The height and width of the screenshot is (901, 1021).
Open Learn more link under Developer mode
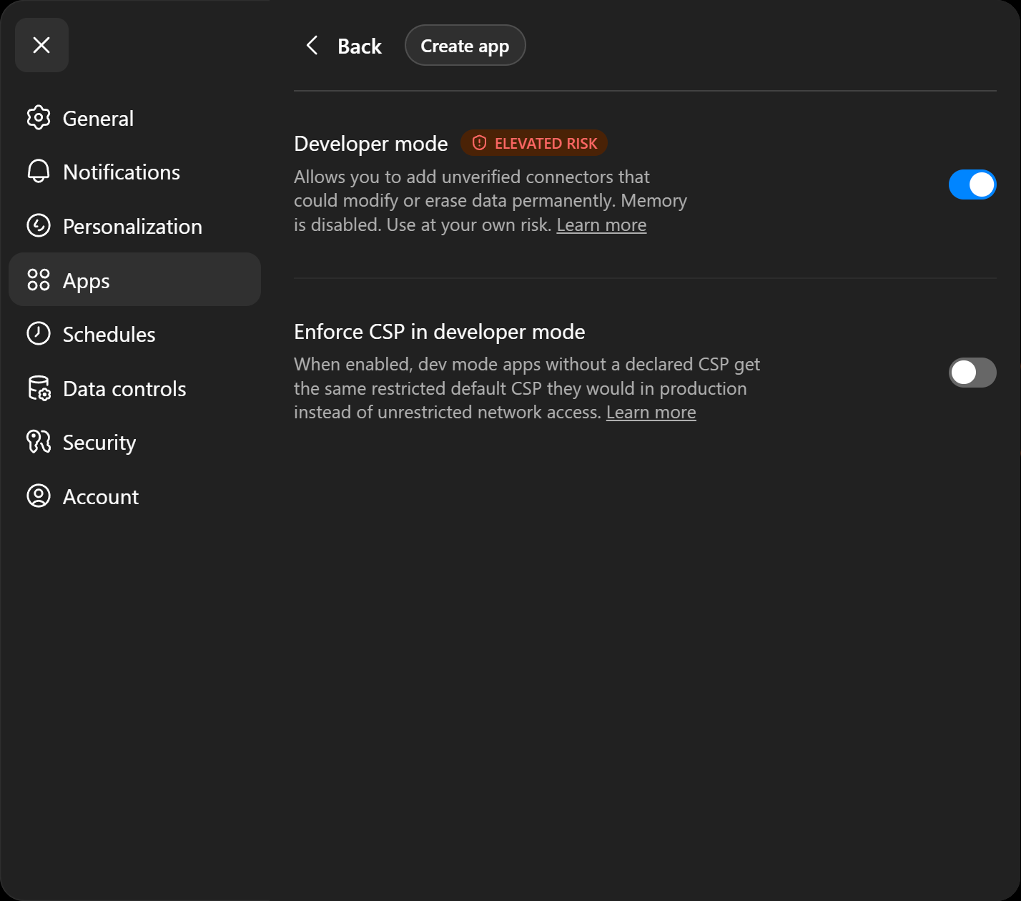[601, 225]
